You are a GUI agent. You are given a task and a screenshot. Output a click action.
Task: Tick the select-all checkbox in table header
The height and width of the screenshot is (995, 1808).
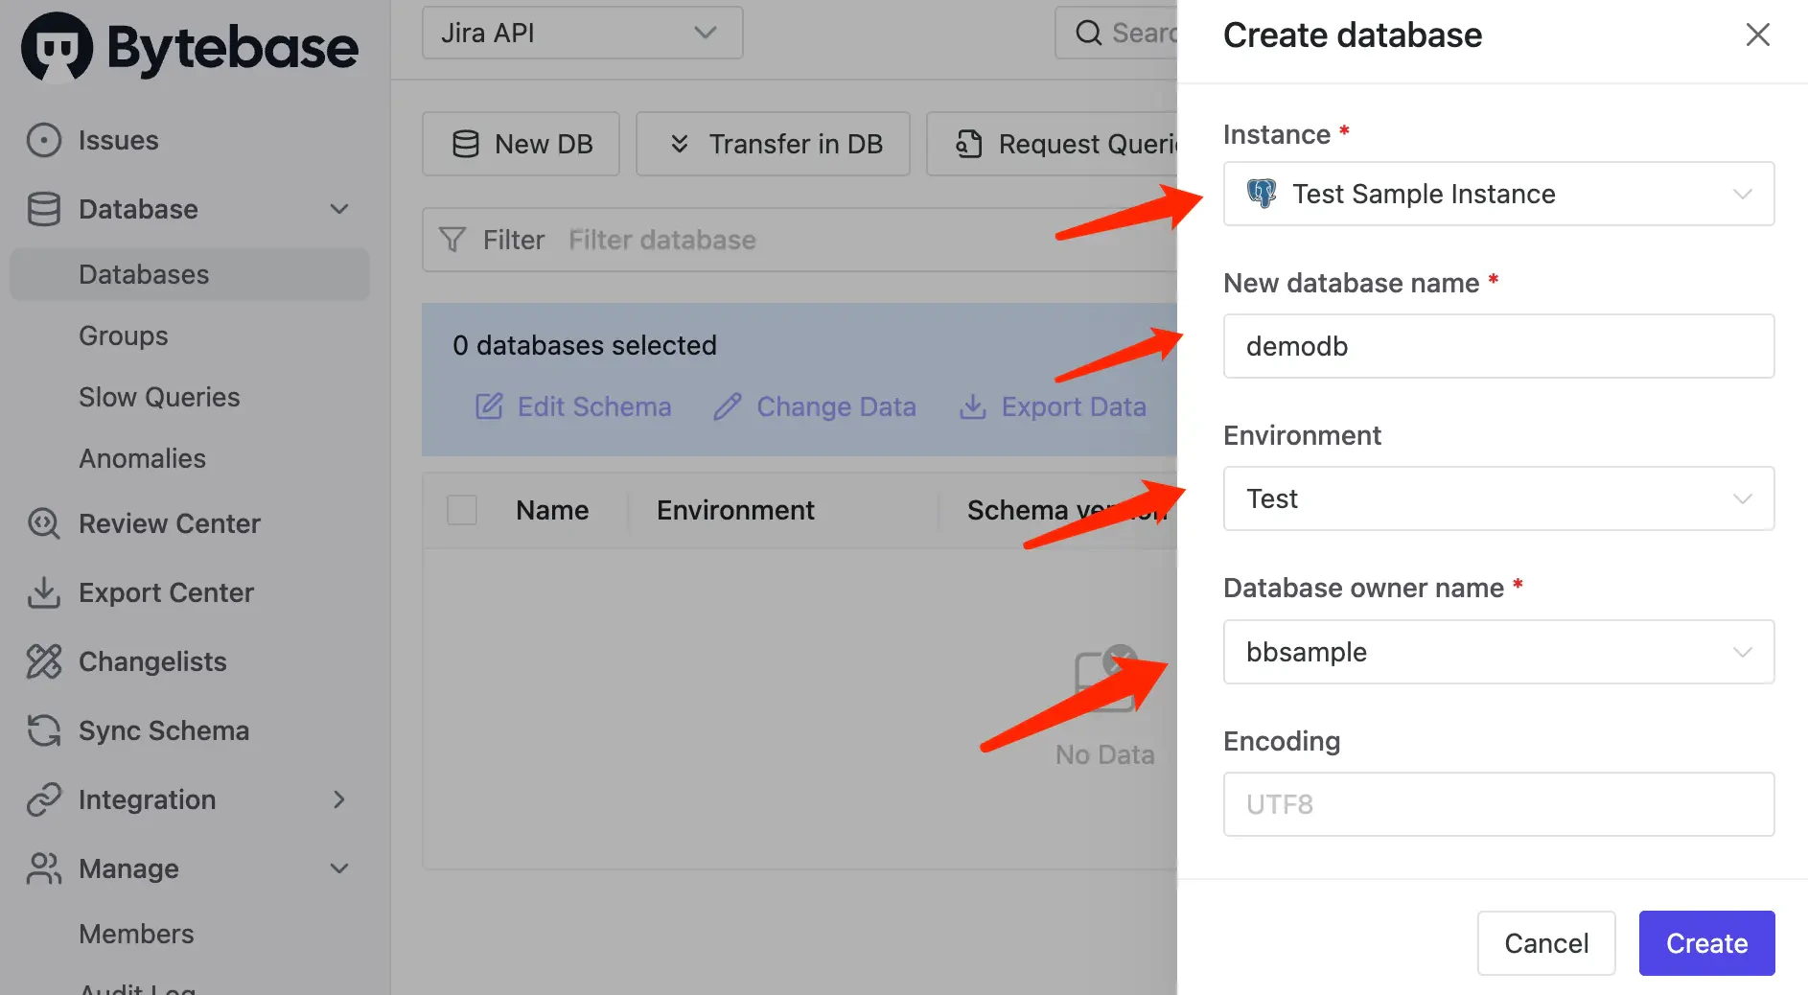462,510
